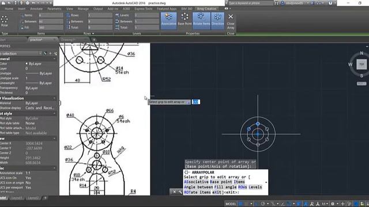Open annotation scale 1:1 dropdown

point(325,204)
